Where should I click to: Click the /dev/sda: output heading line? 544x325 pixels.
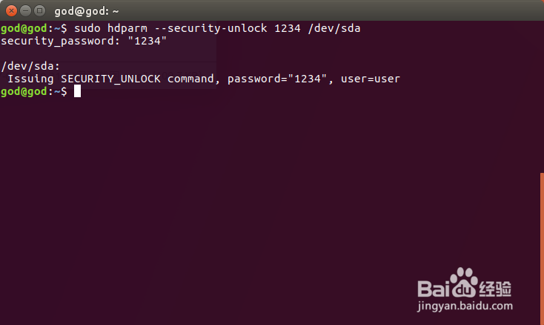click(30, 66)
